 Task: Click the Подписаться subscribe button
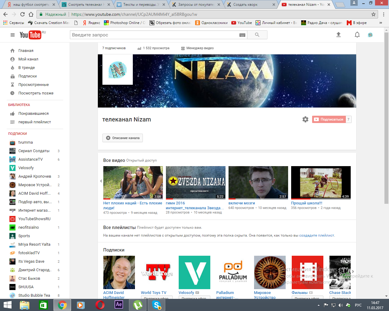tap(329, 119)
